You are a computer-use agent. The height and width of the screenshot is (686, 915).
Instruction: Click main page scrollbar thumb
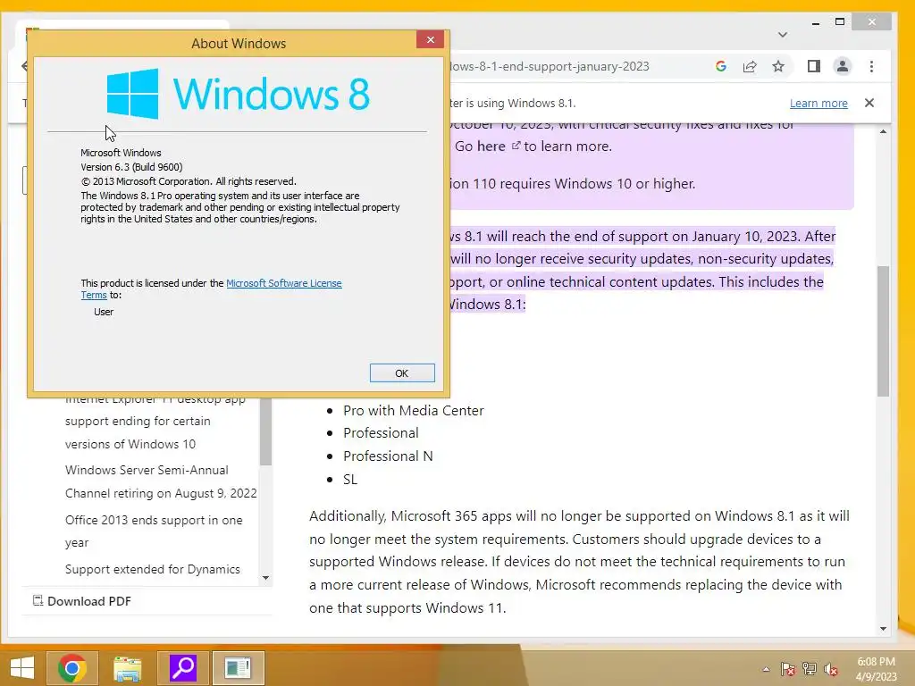pos(883,331)
